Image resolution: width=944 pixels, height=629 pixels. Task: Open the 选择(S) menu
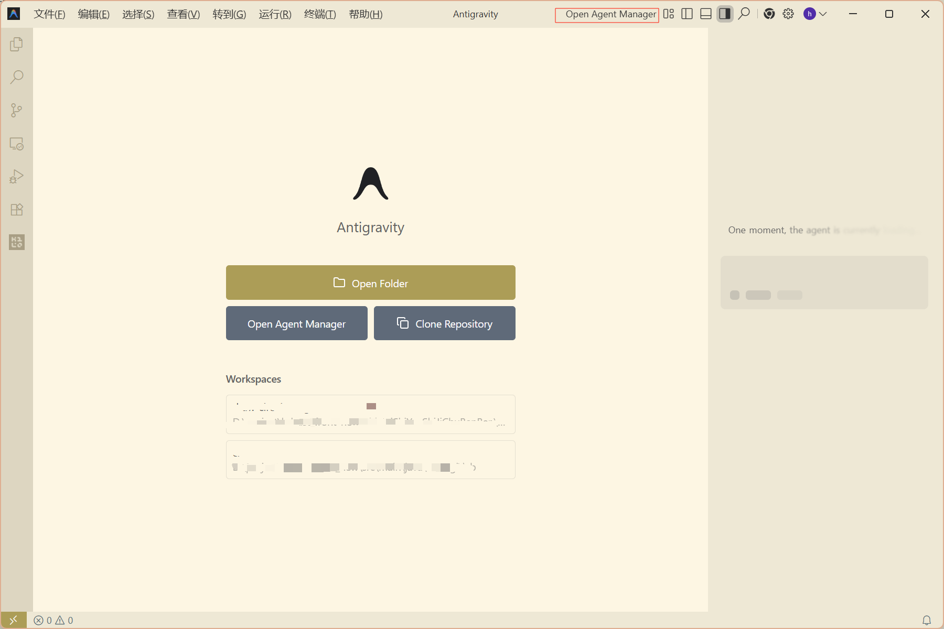138,14
